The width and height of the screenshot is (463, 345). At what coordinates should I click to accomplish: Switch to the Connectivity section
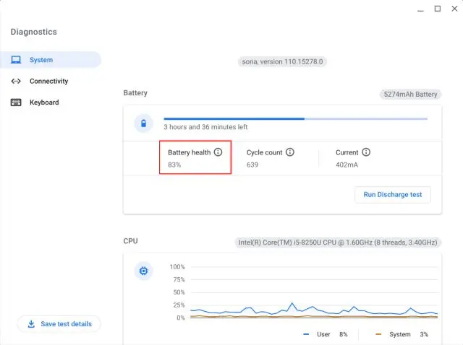click(48, 81)
